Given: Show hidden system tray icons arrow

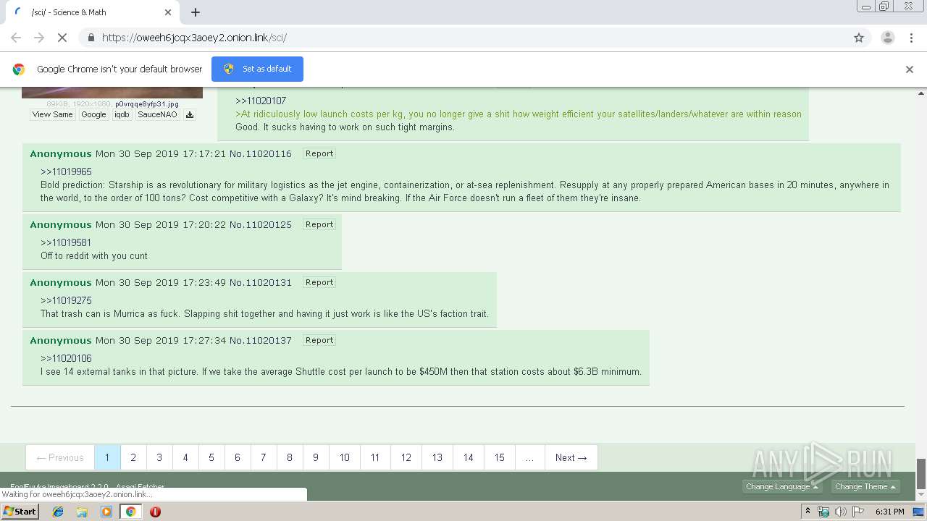Looking at the screenshot, I should pyautogui.click(x=808, y=512).
